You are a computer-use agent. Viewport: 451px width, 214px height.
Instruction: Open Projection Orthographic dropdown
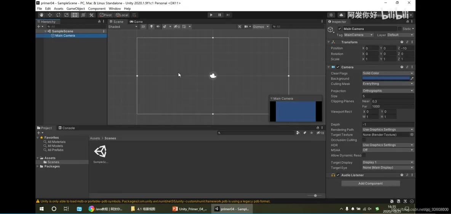click(x=388, y=91)
